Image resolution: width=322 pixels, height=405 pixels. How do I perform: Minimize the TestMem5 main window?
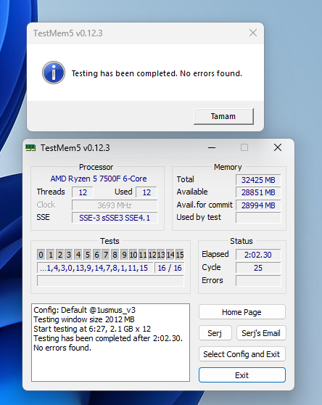[212, 148]
